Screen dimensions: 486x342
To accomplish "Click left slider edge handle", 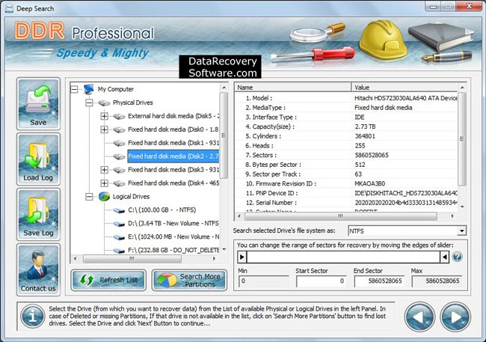I will click(242, 257).
